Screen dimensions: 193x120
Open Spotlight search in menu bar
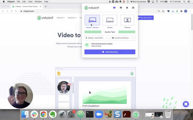[184, 2]
